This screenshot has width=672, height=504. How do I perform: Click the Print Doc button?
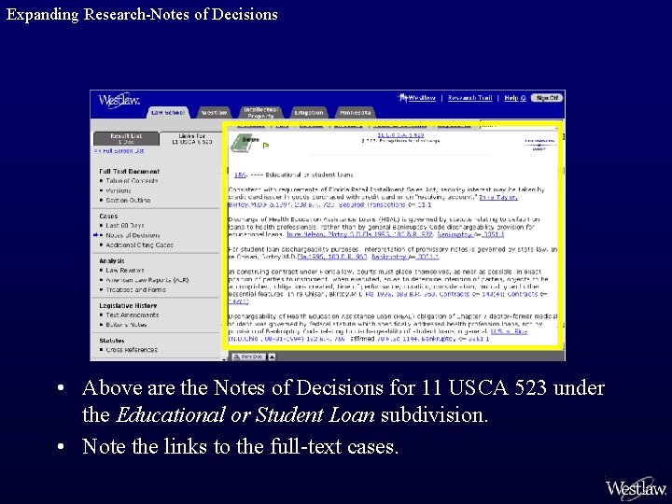tap(248, 357)
